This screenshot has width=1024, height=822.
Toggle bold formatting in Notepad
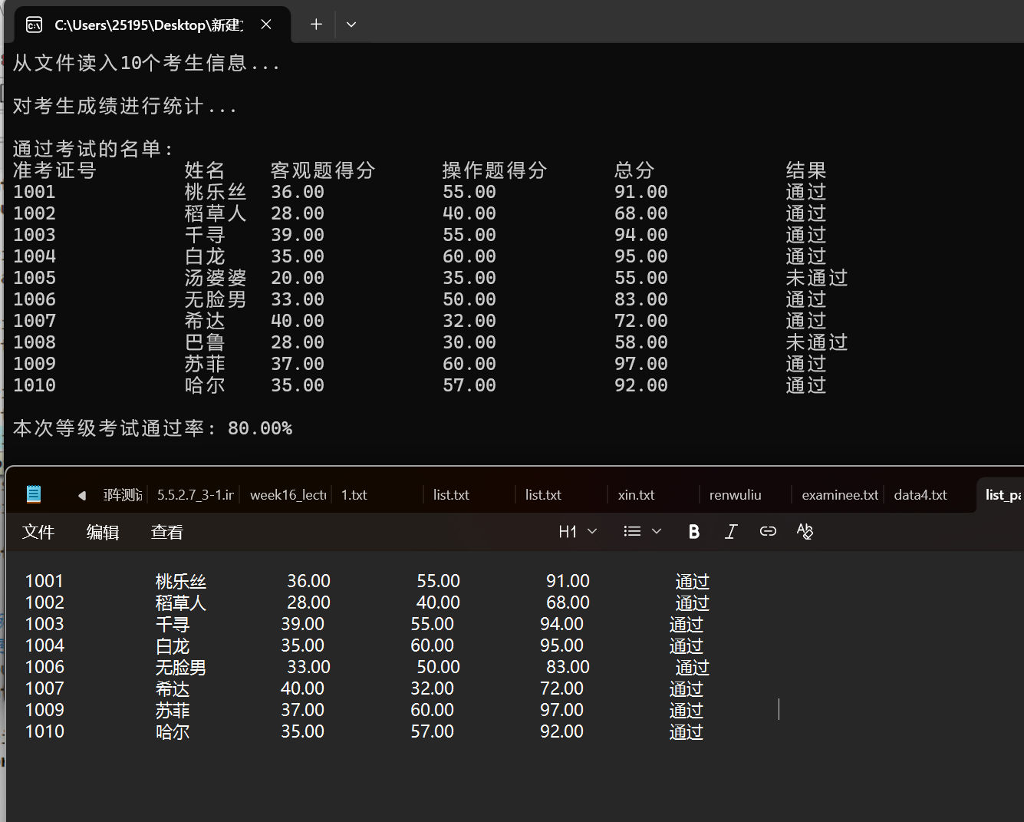point(694,531)
